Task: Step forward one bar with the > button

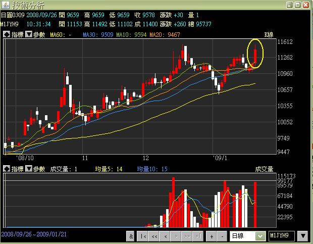Action: (176, 236)
